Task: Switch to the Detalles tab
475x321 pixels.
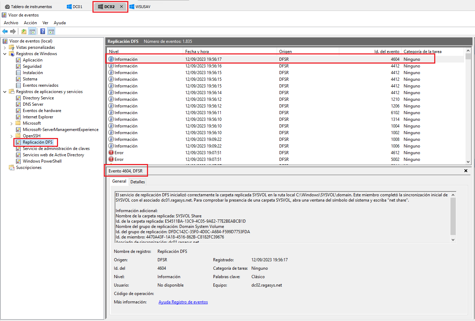Action: point(137,182)
